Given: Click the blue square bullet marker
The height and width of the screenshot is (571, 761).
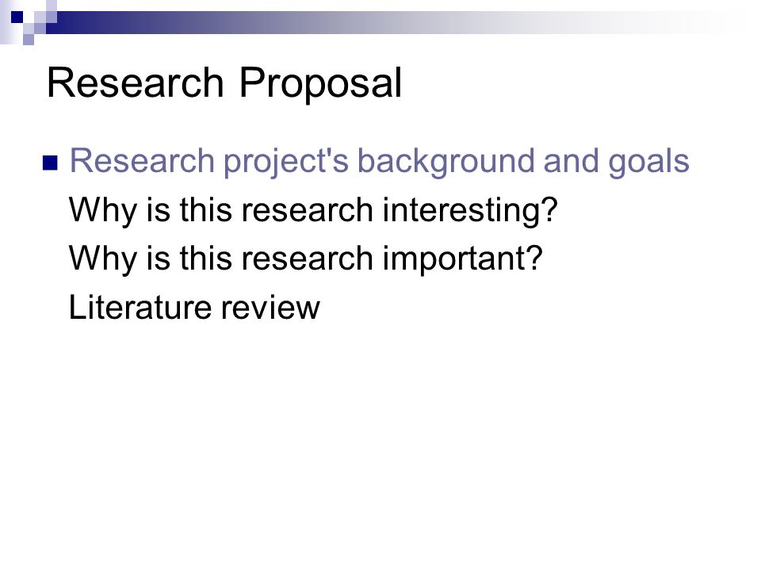Looking at the screenshot, I should coord(50,163).
